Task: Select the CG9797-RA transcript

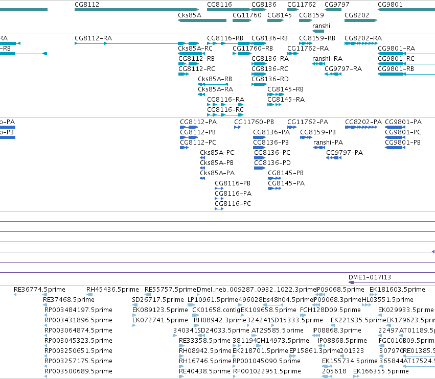Action: coord(333,74)
